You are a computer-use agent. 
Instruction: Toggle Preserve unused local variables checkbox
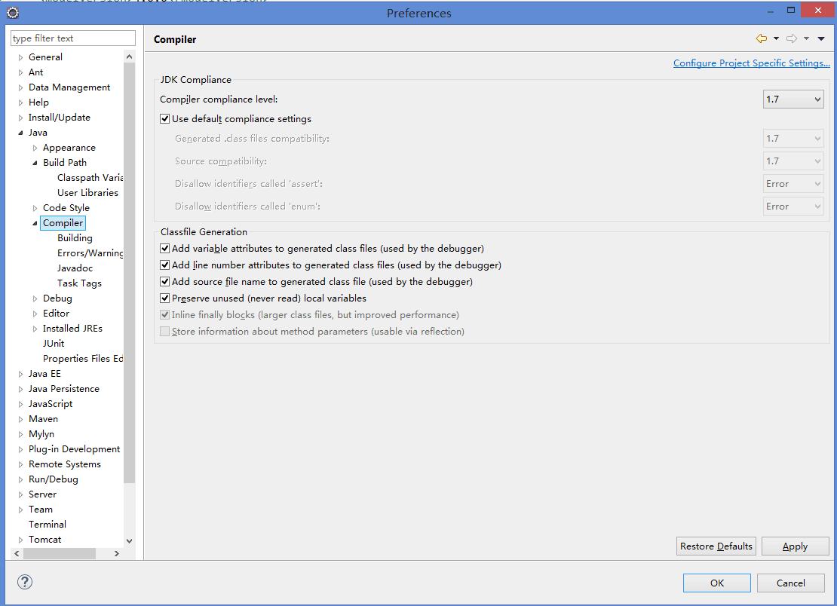point(165,298)
